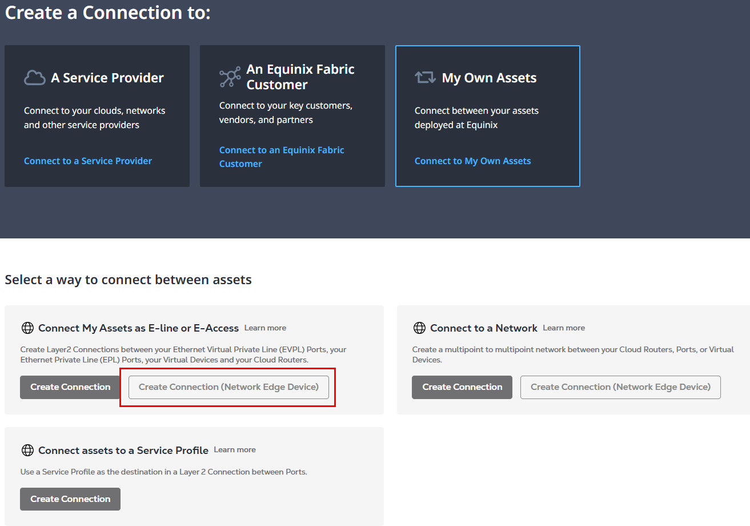Click the text Connect to your clouds, networks description
The height and width of the screenshot is (526, 750).
point(95,118)
